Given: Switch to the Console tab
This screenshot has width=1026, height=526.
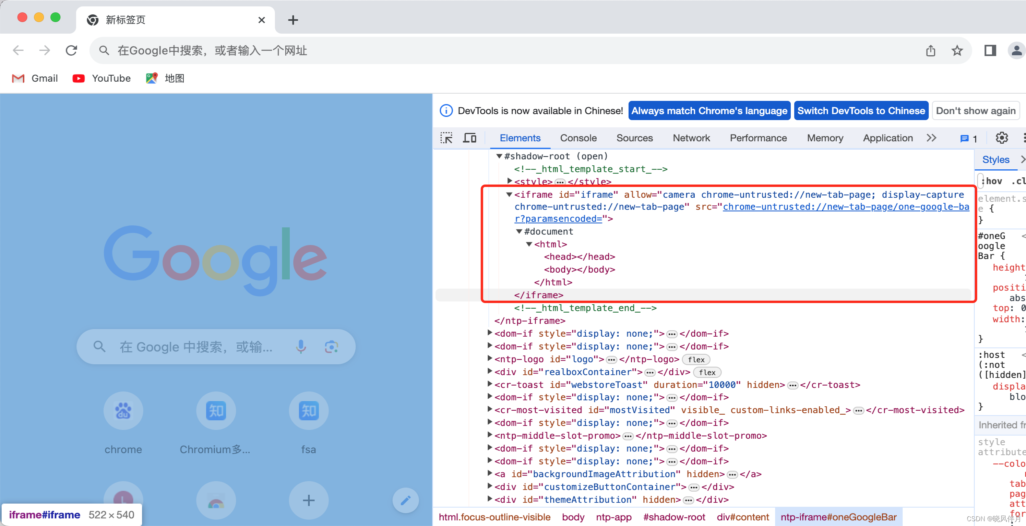Looking at the screenshot, I should point(578,138).
